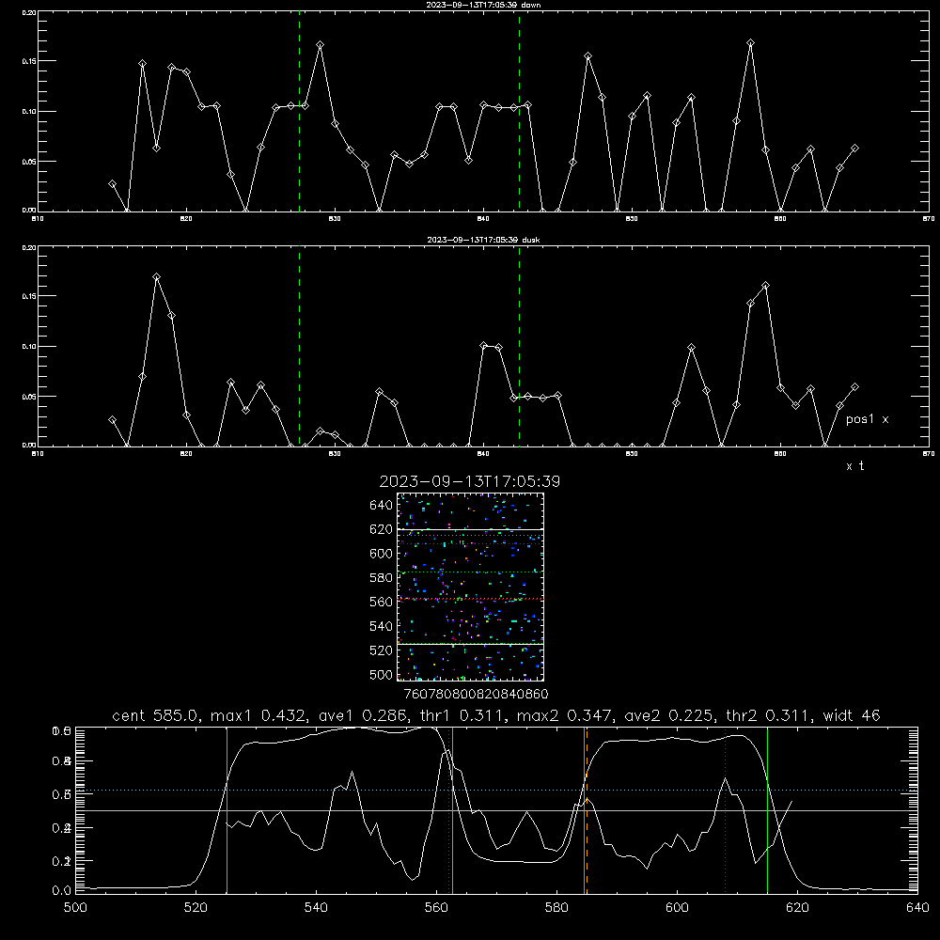Click the red dotted line near 562 in bottom plot
940x940 pixels.
pyautogui.click(x=449, y=810)
